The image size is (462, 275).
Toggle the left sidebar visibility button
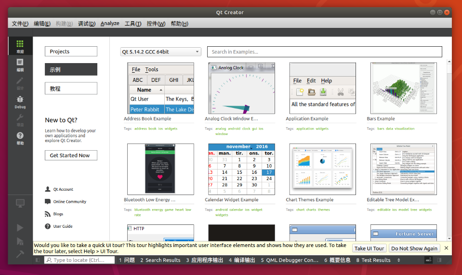(x=38, y=260)
